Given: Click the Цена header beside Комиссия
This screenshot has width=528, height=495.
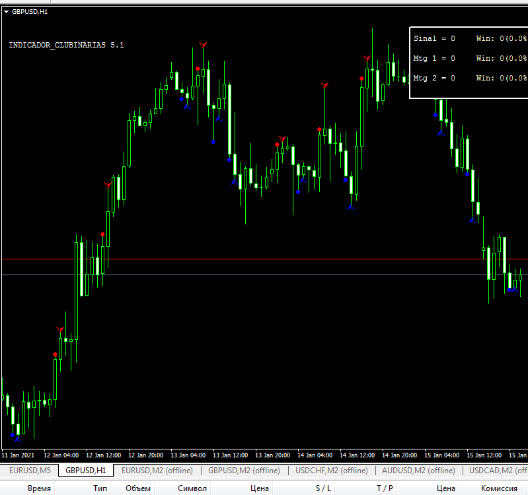Looking at the screenshot, I should pos(446,488).
